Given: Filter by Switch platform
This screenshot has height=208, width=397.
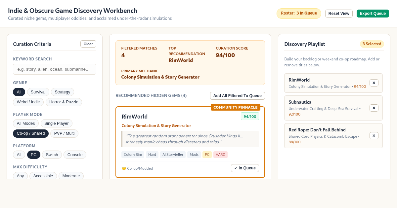Looking at the screenshot, I should click(x=52, y=155).
